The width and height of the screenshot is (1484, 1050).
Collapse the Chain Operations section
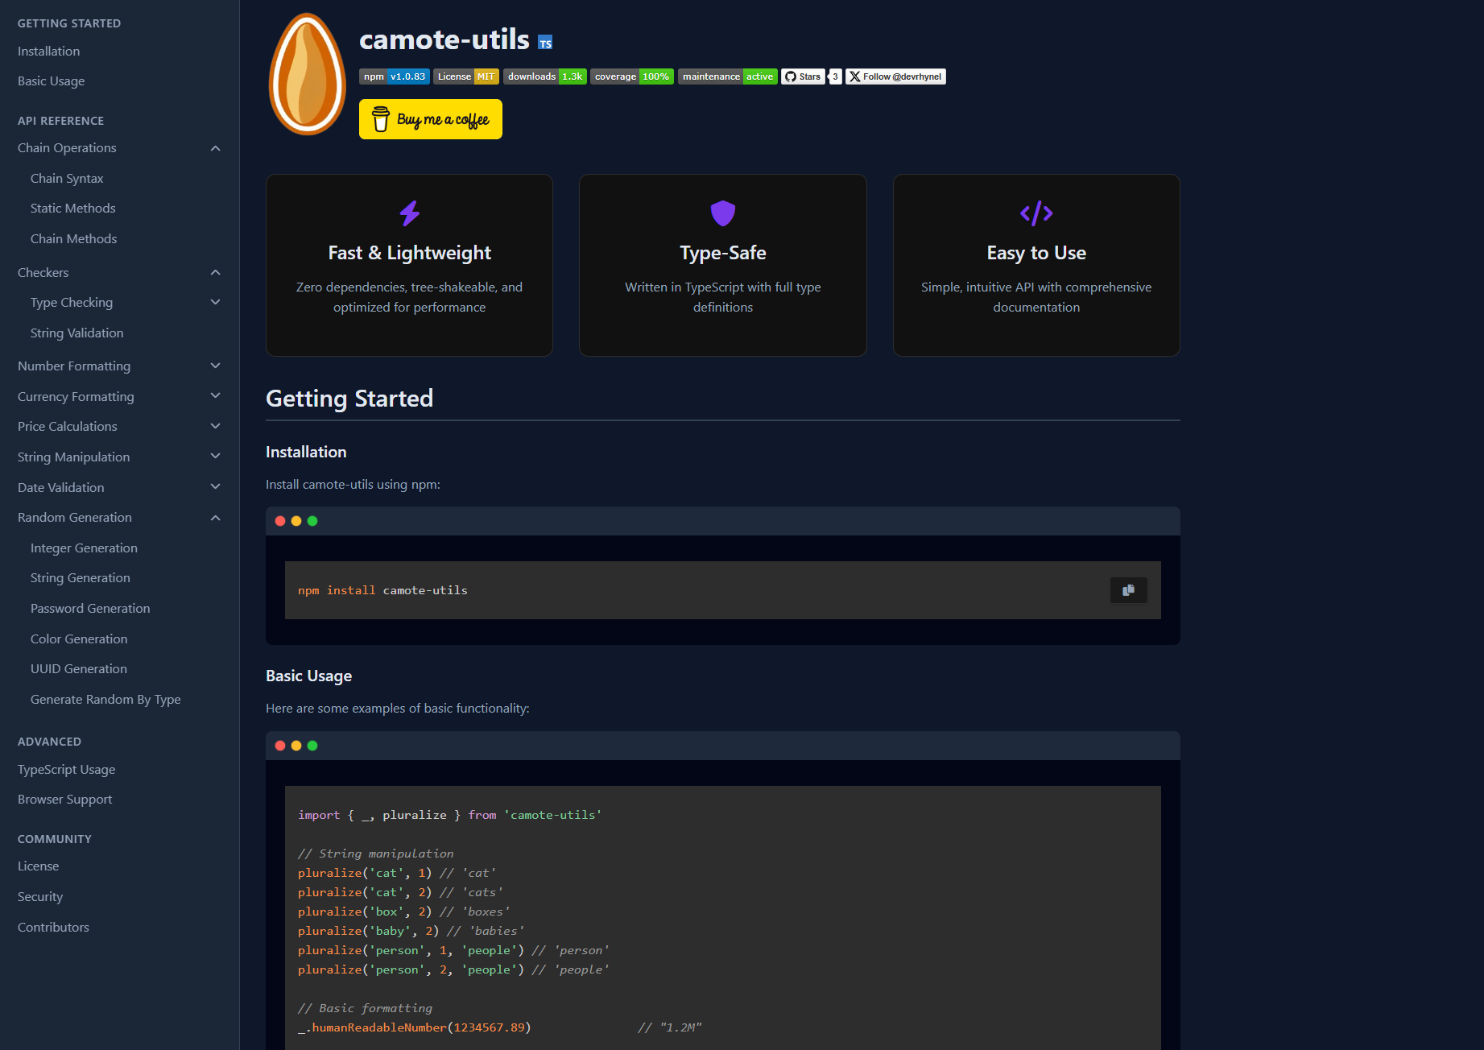click(x=216, y=148)
